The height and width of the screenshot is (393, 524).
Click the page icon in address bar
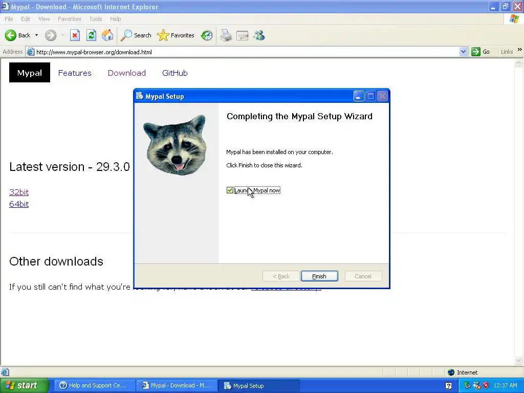tap(30, 52)
